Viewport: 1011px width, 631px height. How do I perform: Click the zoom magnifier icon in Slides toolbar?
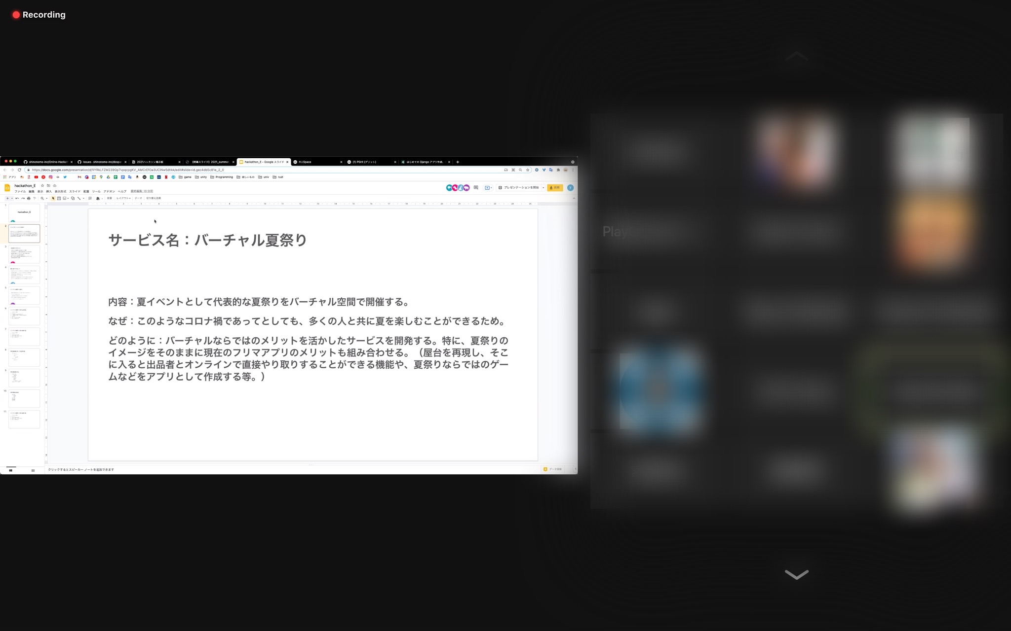tap(42, 198)
